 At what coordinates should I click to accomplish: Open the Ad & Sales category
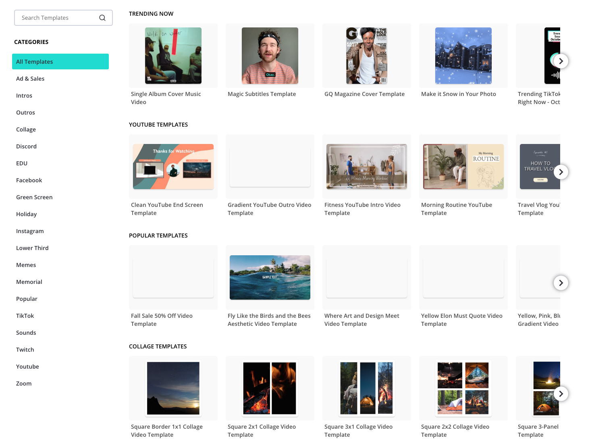coord(30,79)
